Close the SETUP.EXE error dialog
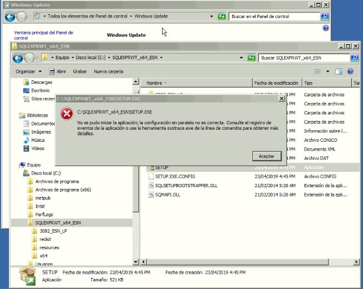 281,99
